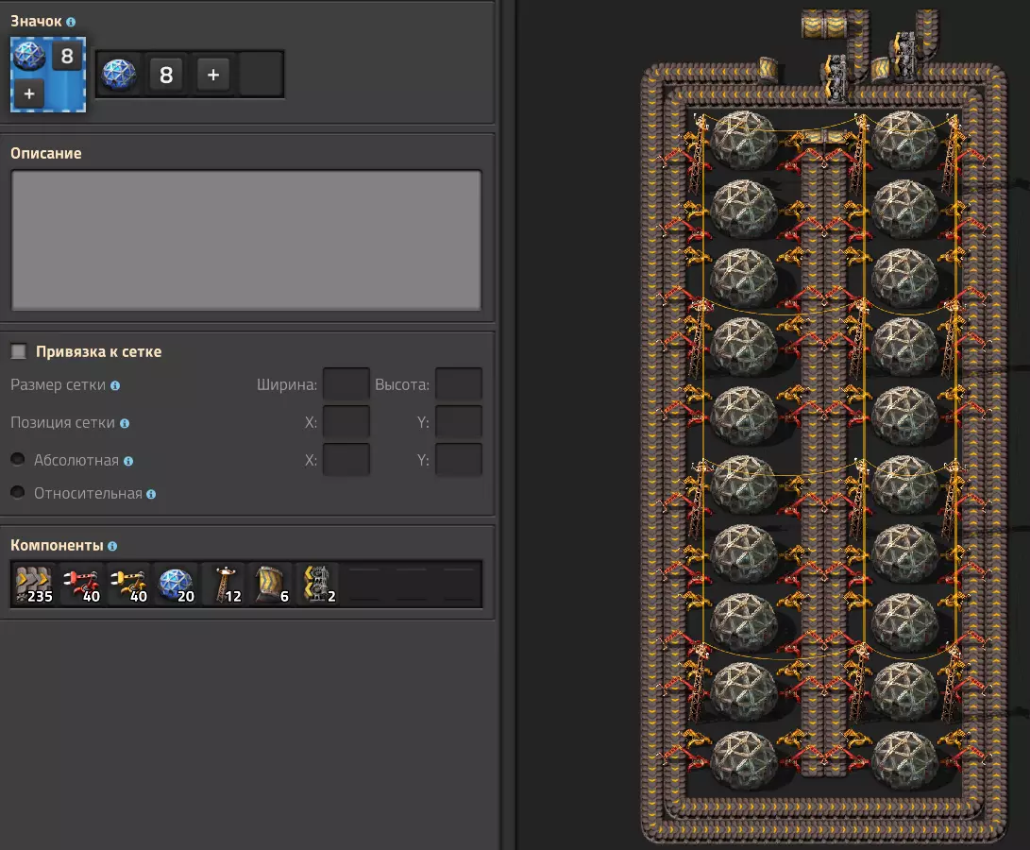The width and height of the screenshot is (1030, 850).
Task: Click electric pole component with 12 count
Action: coord(224,584)
